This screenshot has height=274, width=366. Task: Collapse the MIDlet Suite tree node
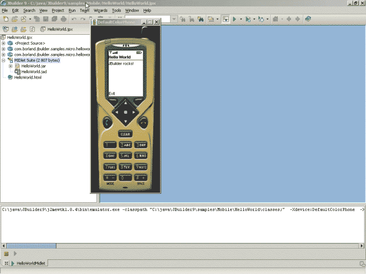pos(4,60)
